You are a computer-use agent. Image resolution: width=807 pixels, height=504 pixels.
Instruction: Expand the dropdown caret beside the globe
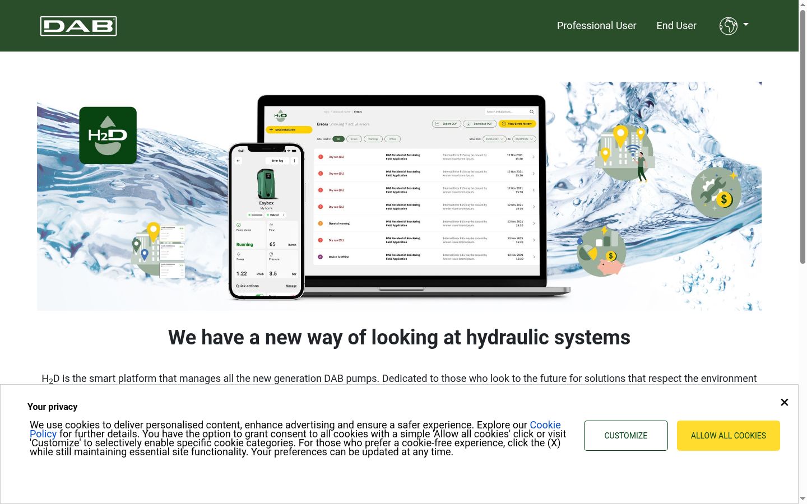(x=746, y=25)
